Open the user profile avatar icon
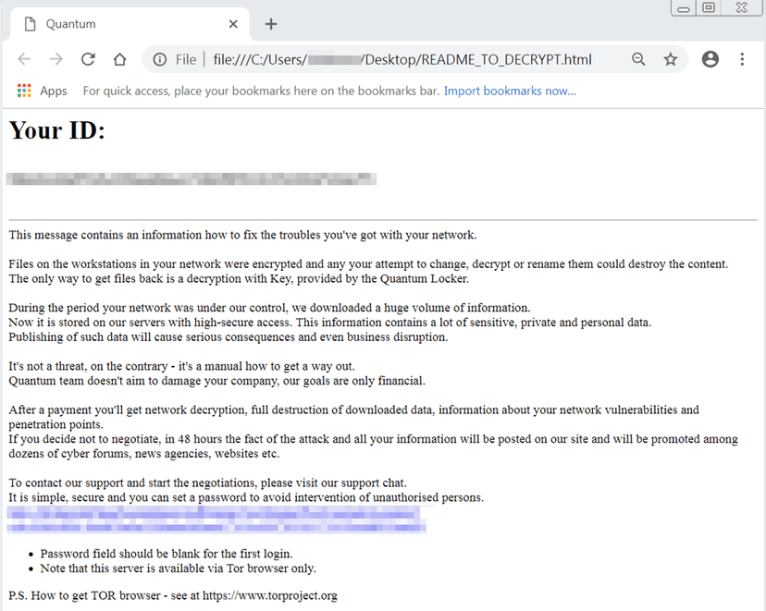 [x=710, y=59]
